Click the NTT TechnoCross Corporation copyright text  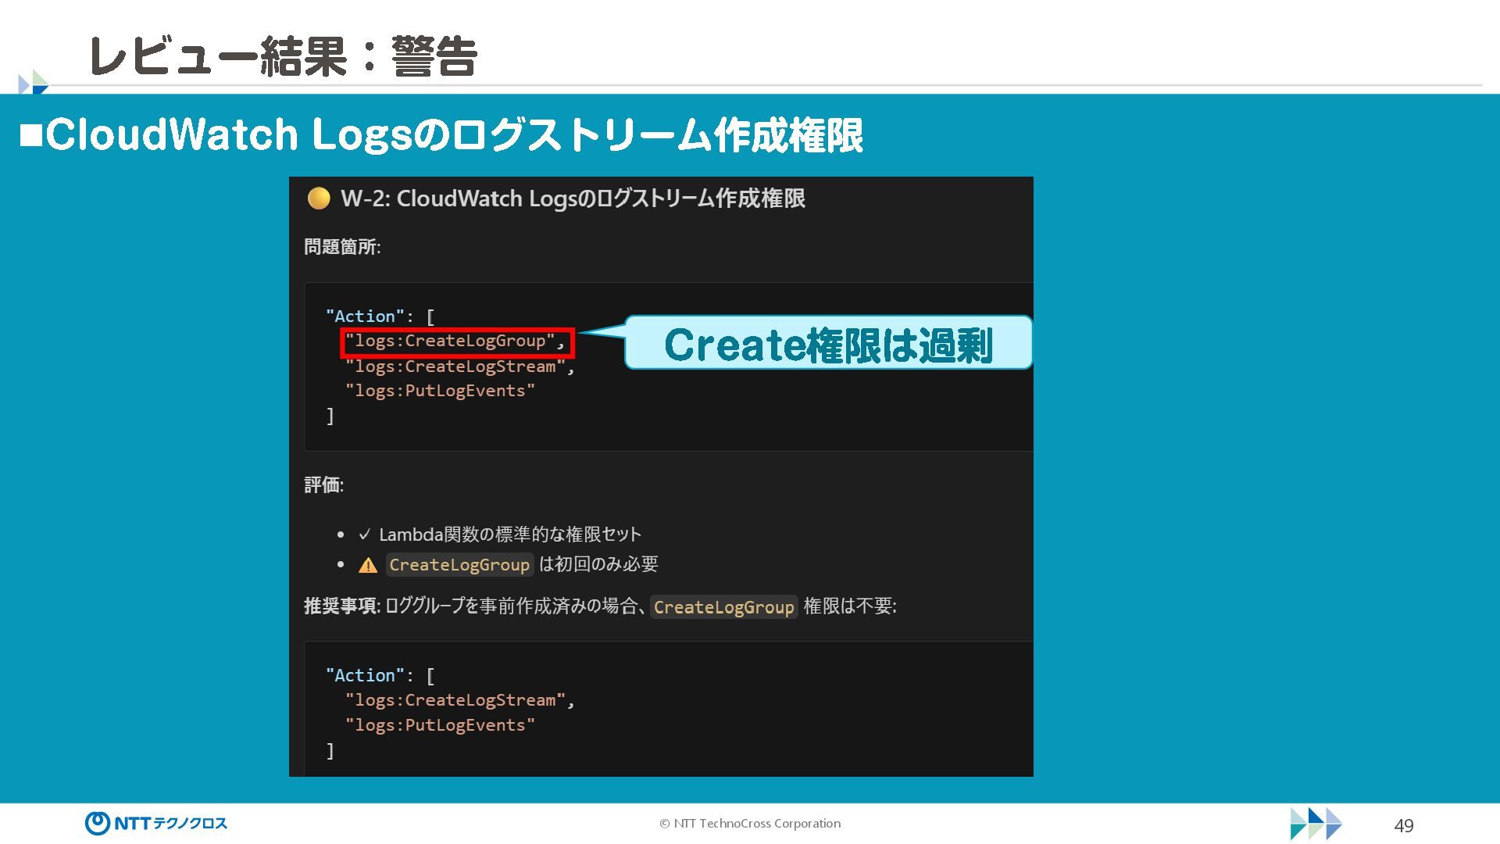tap(750, 823)
